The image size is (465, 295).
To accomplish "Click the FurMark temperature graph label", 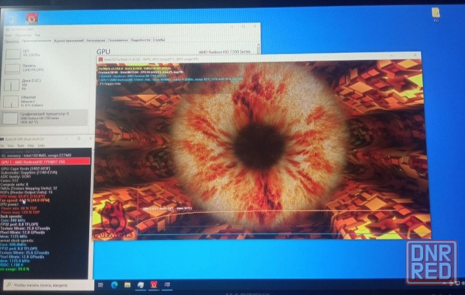I will 167,209.
